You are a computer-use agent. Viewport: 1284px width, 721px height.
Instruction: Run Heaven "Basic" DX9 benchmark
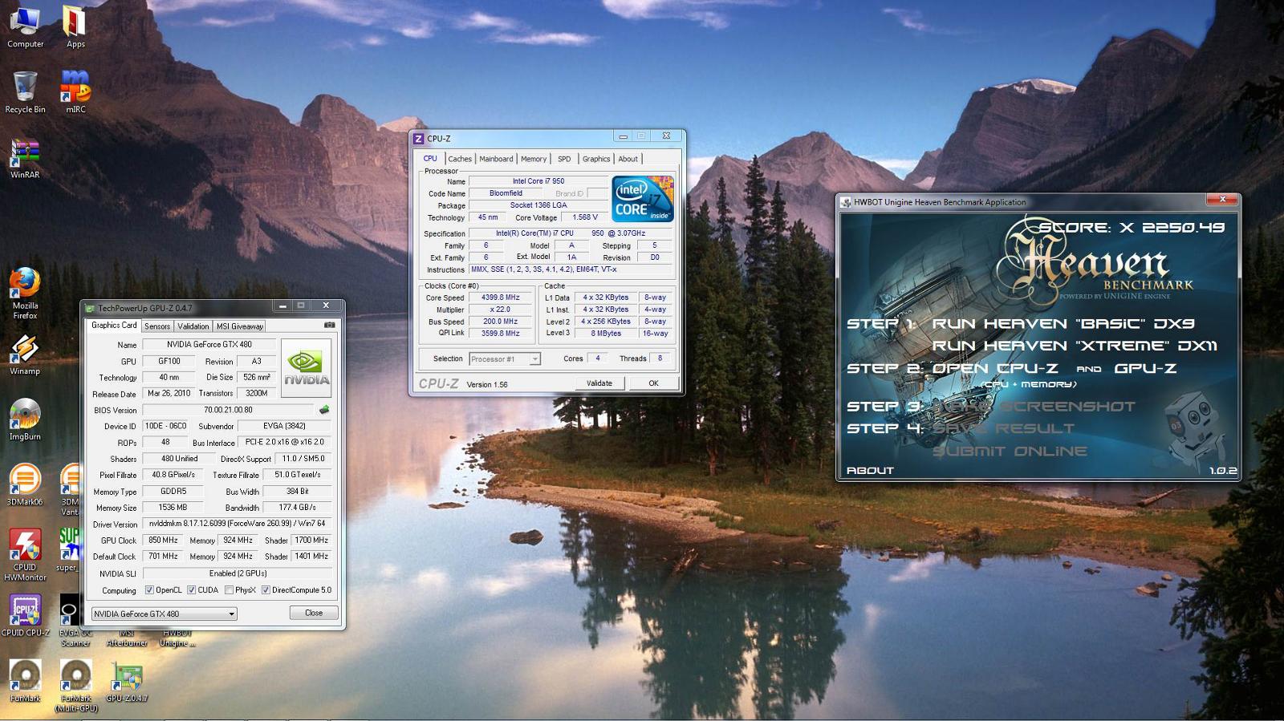click(x=1063, y=324)
